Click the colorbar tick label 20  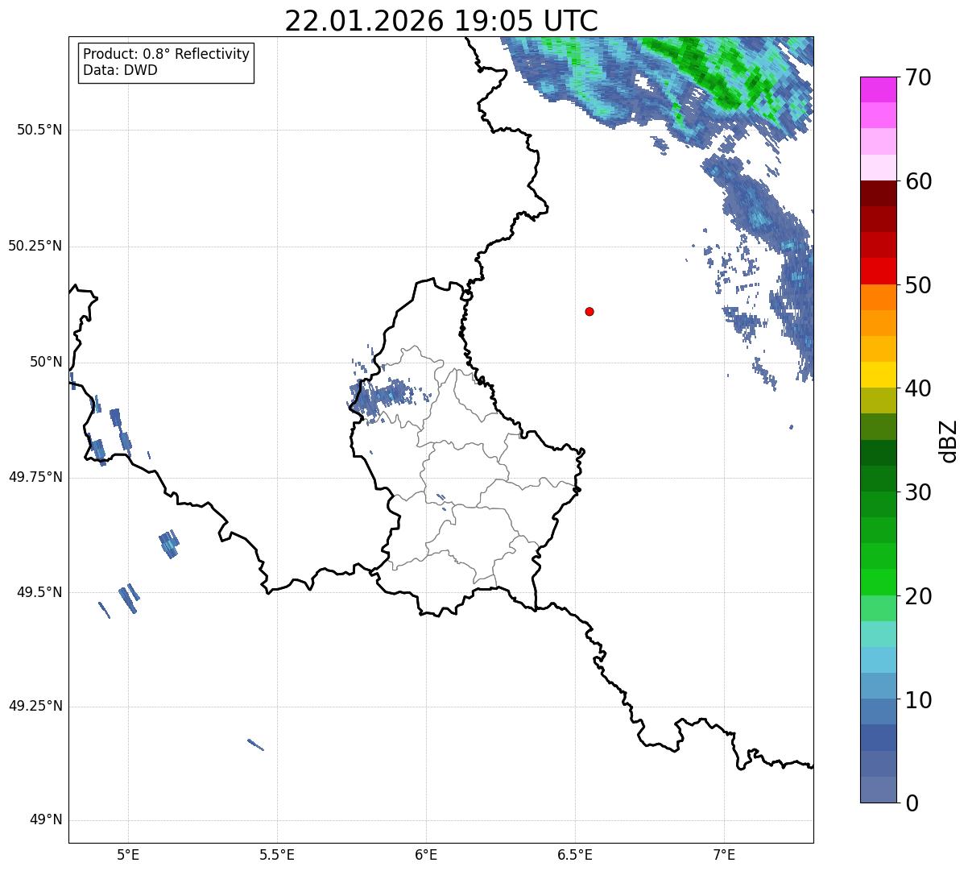point(918,596)
